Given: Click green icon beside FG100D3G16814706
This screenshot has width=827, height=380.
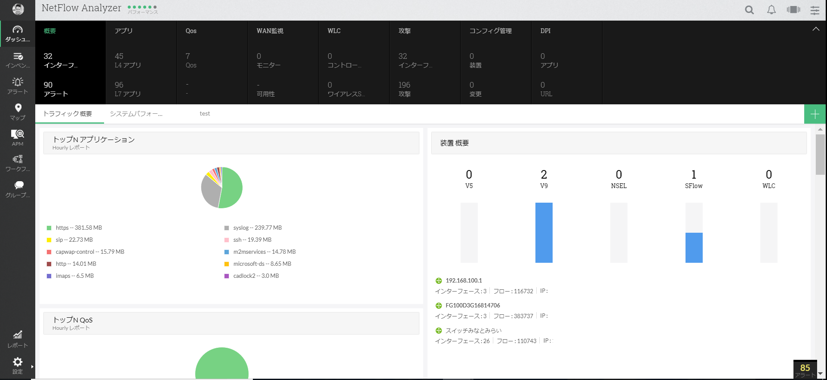Looking at the screenshot, I should point(439,306).
